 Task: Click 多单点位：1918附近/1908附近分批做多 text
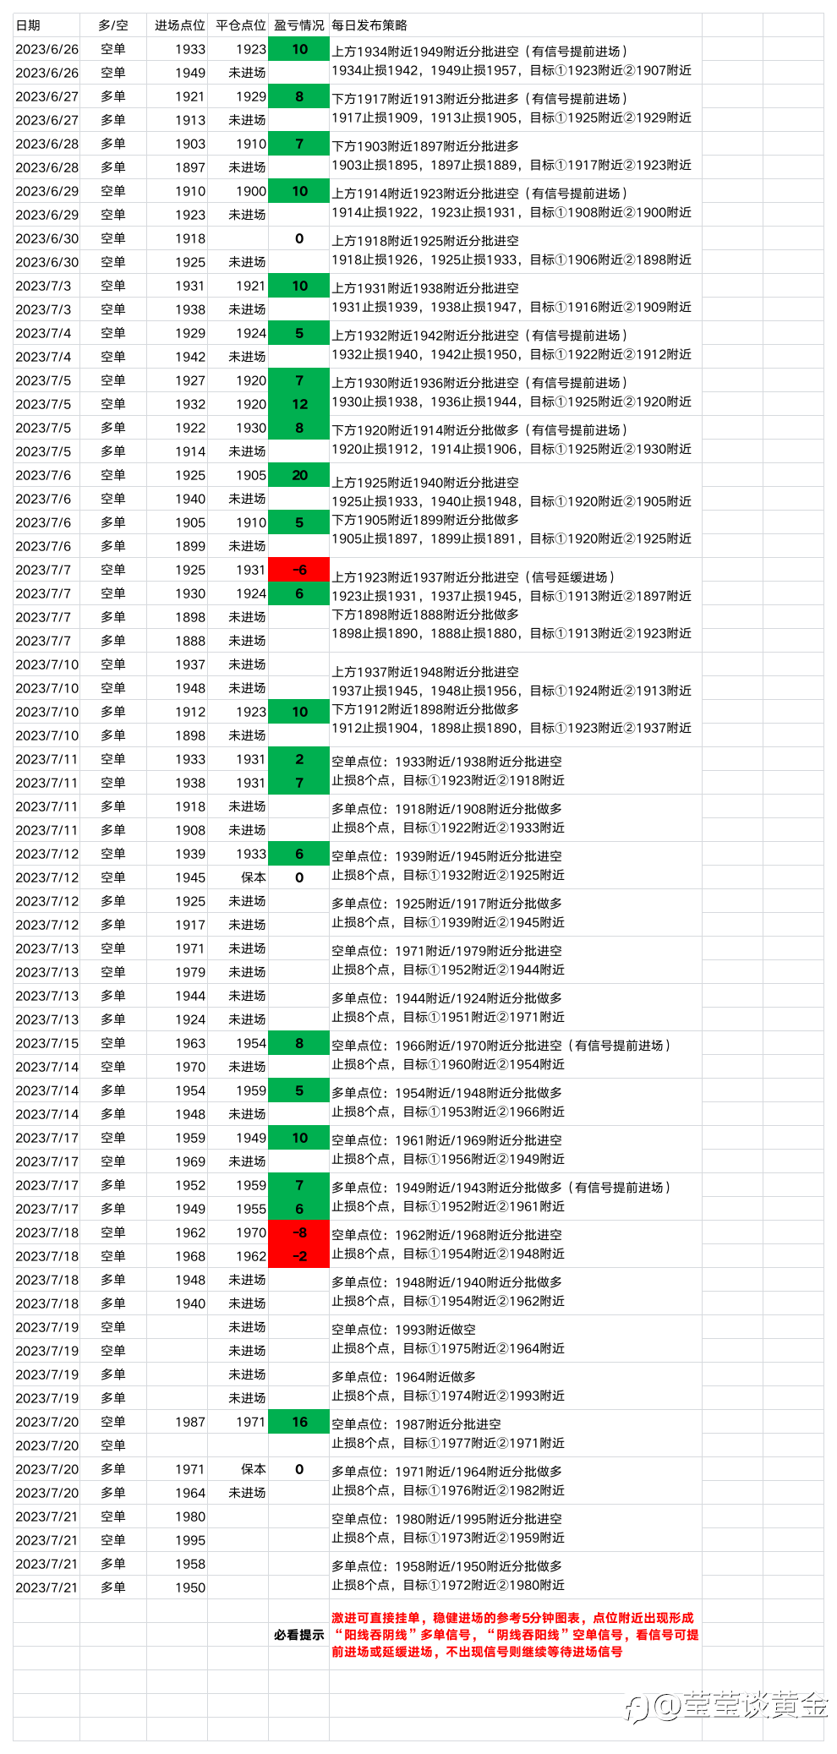click(446, 809)
